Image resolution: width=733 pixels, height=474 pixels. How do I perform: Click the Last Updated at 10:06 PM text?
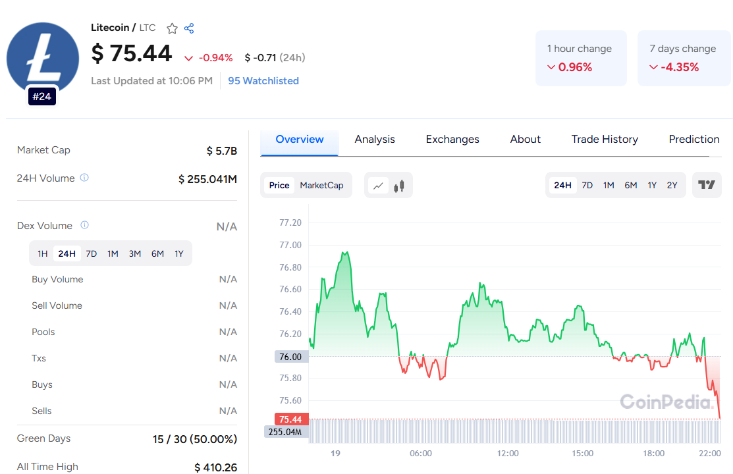pos(151,81)
